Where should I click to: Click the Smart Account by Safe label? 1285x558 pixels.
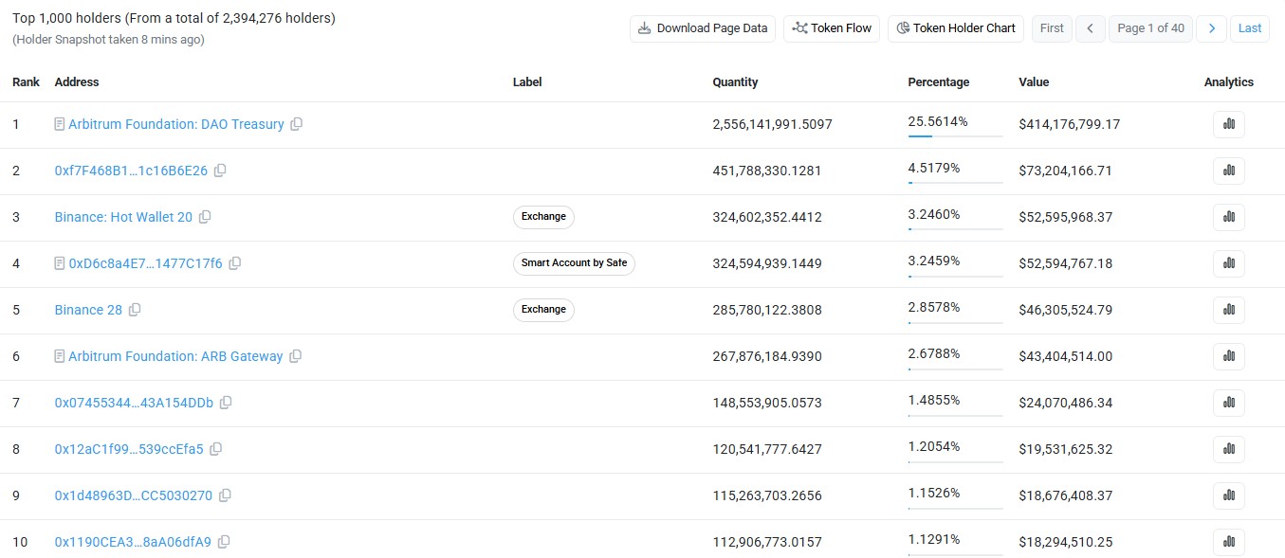click(574, 263)
